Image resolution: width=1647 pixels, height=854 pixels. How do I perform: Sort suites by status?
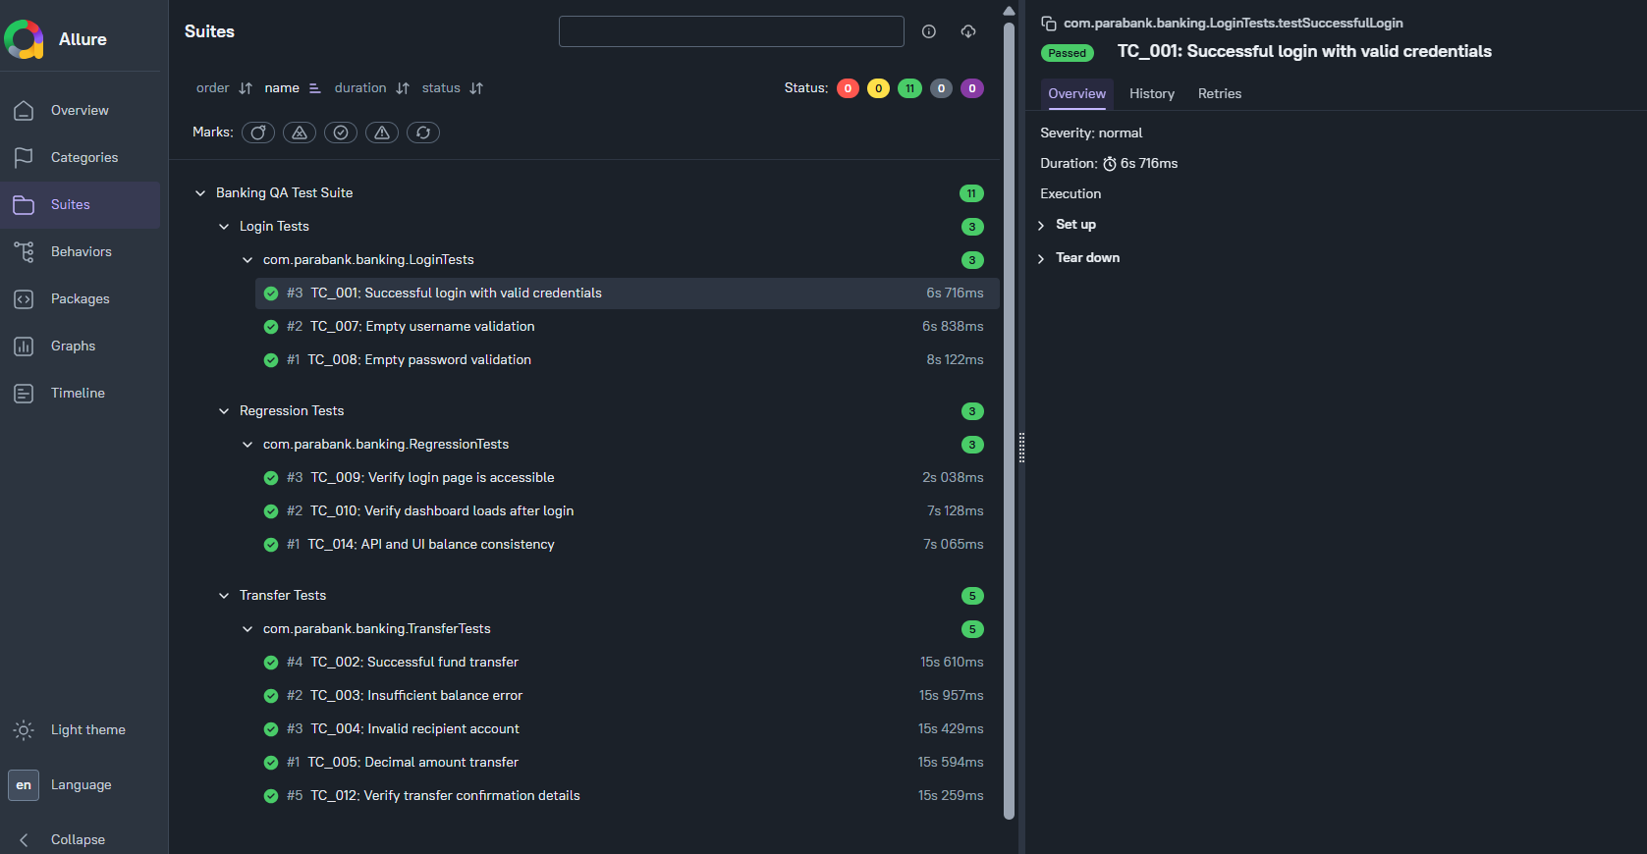[452, 88]
